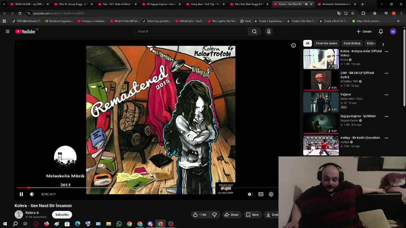Close the Kolera - Sen Nasıl Bir tab
The width and height of the screenshot is (406, 228).
coord(311,4)
